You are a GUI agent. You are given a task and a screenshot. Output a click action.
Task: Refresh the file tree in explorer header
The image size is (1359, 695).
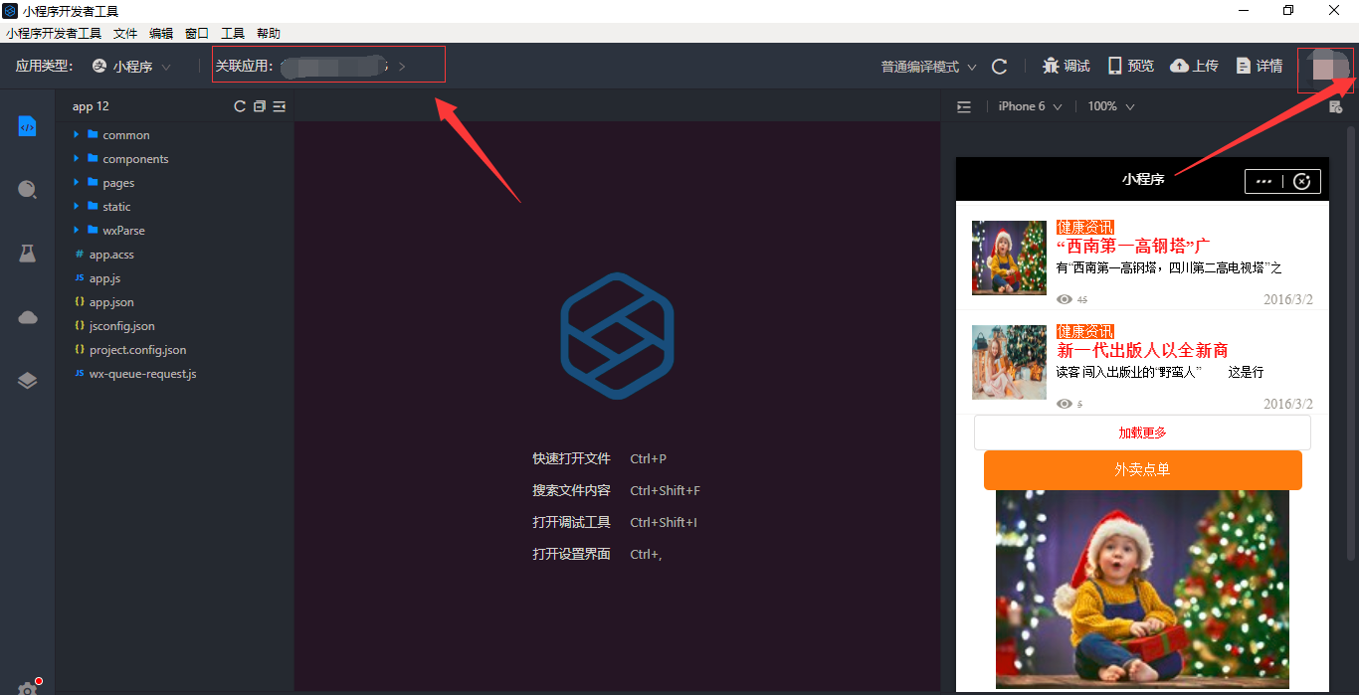point(240,106)
